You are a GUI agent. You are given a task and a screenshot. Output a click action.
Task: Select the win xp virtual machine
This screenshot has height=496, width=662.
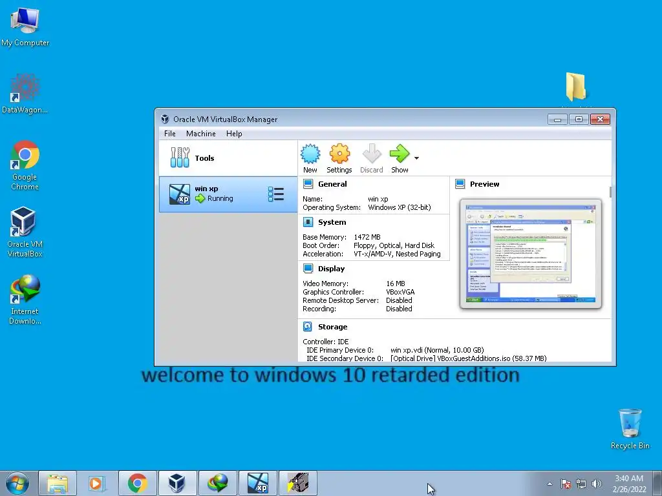point(228,194)
